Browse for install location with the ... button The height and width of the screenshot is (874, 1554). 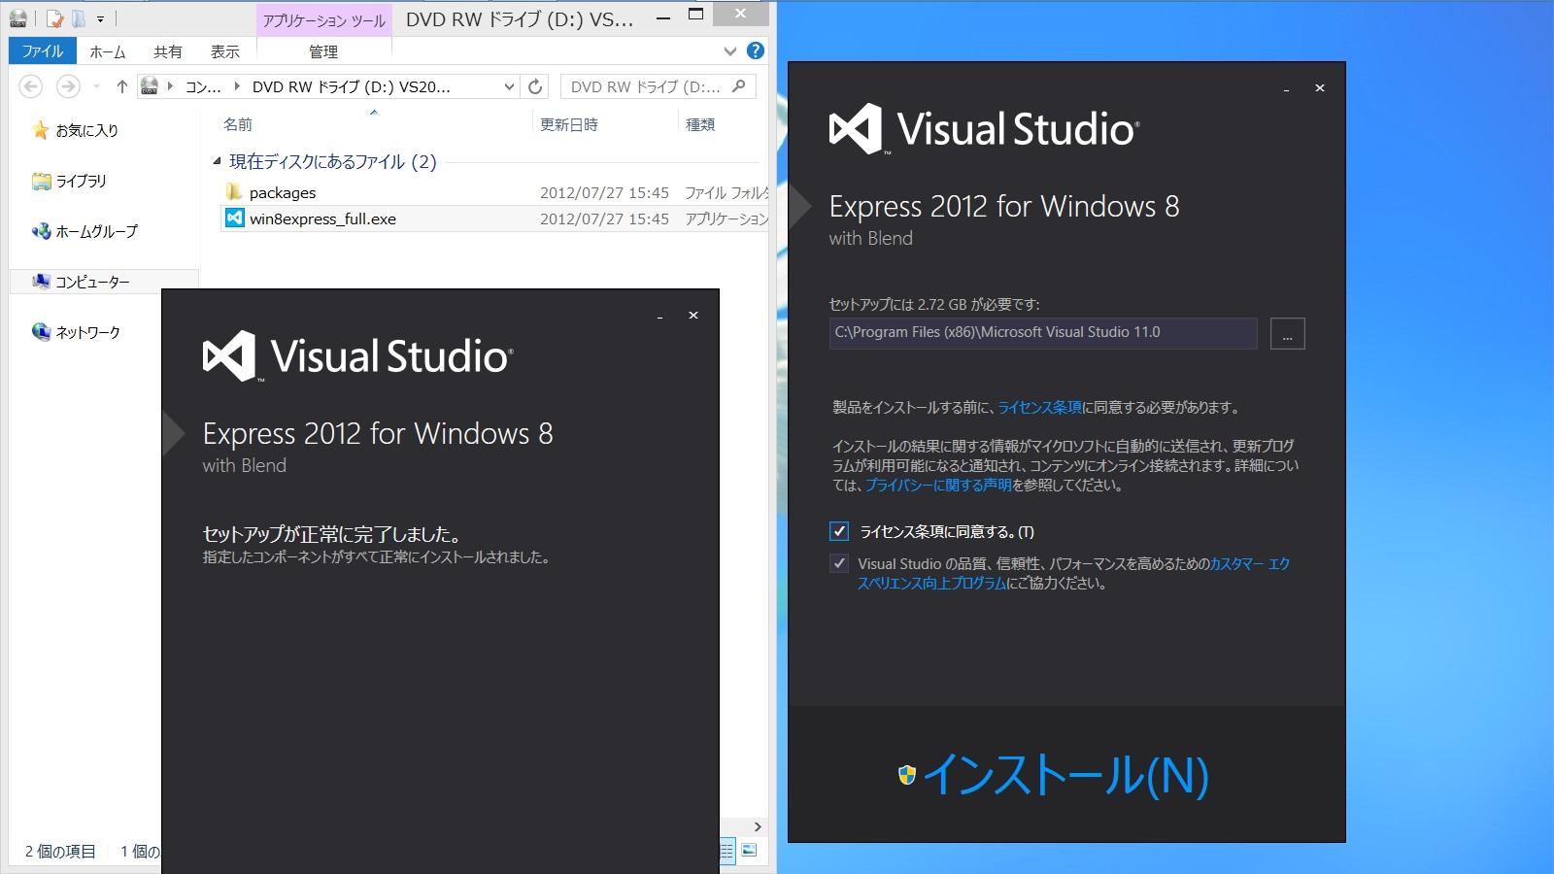1288,333
